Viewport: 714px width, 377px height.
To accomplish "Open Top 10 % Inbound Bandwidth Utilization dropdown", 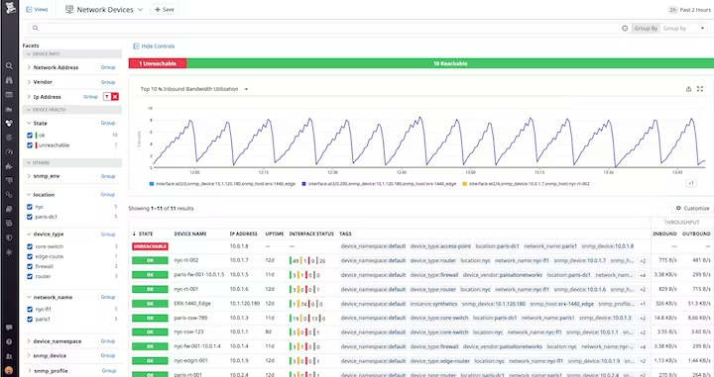I will tap(246, 89).
